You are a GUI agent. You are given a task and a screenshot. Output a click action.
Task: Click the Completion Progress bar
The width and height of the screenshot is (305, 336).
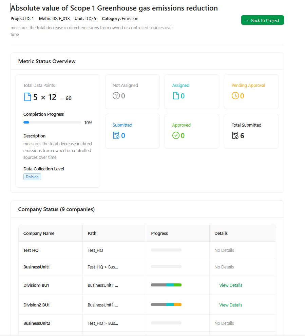click(52, 123)
